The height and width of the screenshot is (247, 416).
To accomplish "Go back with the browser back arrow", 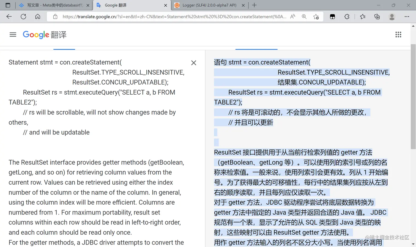I will point(9,17).
